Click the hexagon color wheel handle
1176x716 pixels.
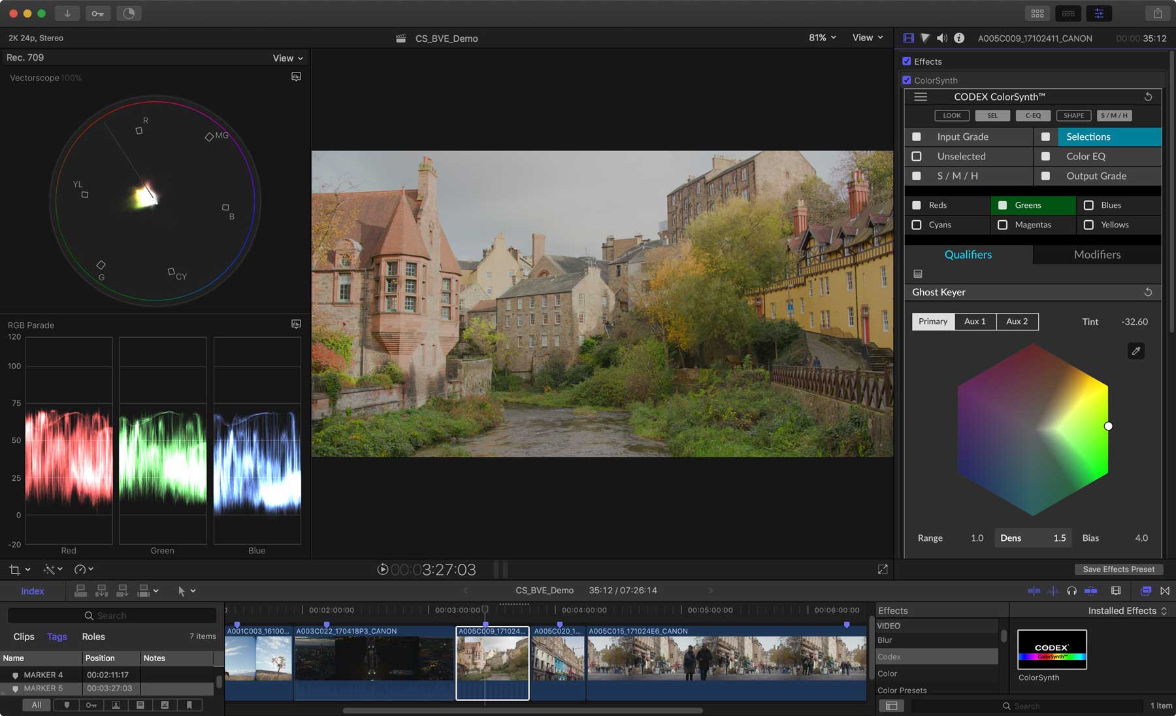(1108, 427)
